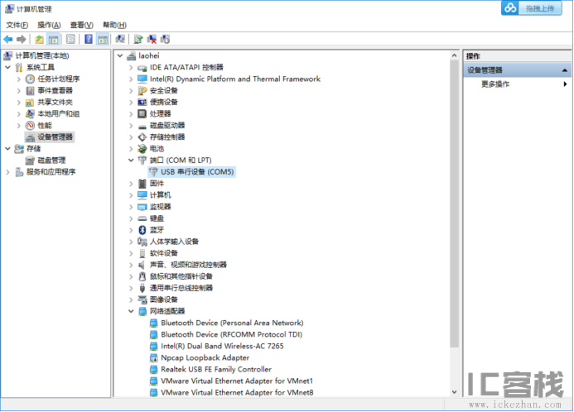The width and height of the screenshot is (574, 412).
Task: Click the Back arrow toolbar icon
Action: pyautogui.click(x=8, y=39)
